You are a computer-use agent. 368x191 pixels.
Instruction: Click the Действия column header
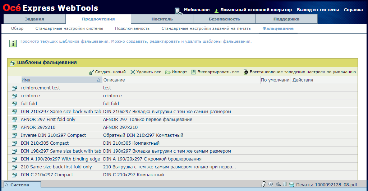pyautogui.click(x=324, y=80)
